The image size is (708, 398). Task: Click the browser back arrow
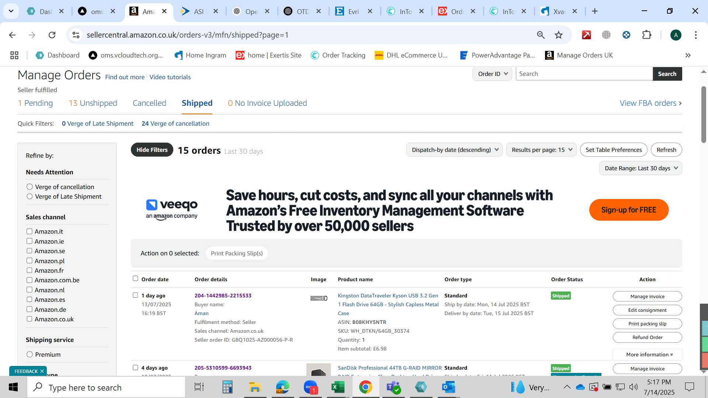click(12, 35)
